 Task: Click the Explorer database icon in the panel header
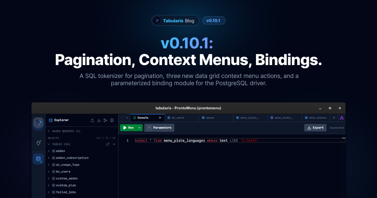(x=51, y=120)
